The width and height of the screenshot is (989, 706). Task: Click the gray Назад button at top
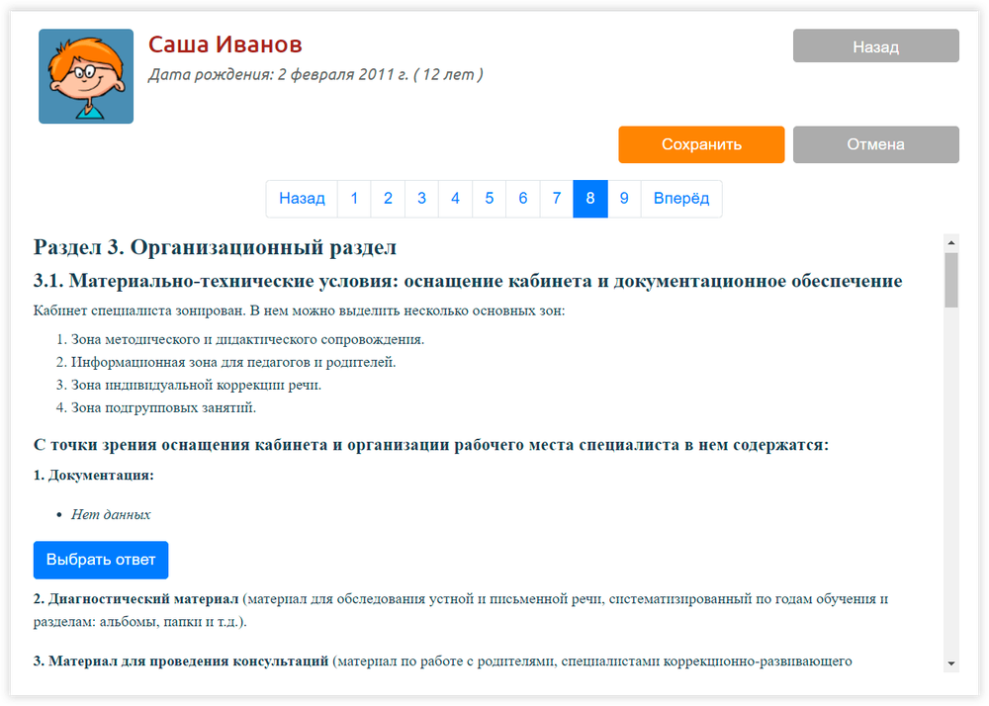pos(875,46)
